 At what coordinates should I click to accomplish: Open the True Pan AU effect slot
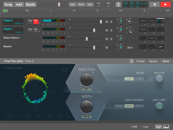160,21
